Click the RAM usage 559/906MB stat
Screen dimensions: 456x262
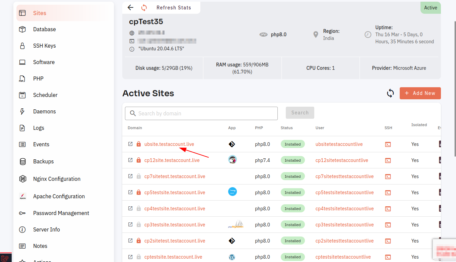pyautogui.click(x=242, y=68)
